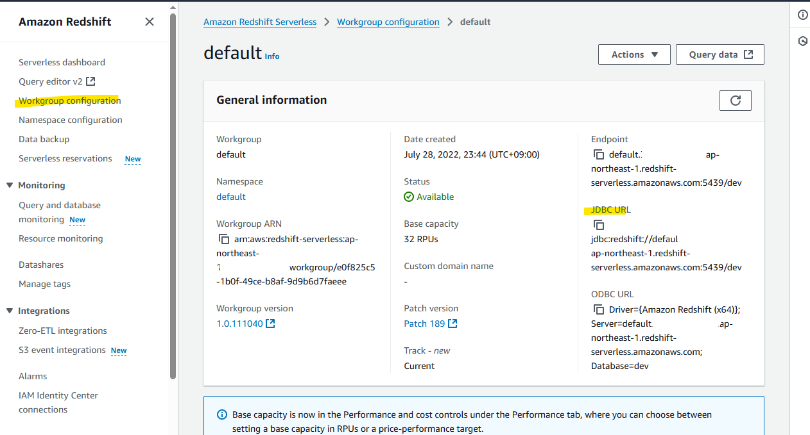The height and width of the screenshot is (435, 810).
Task: Copy the Workgroup ARN with its copy icon
Action: (x=223, y=239)
